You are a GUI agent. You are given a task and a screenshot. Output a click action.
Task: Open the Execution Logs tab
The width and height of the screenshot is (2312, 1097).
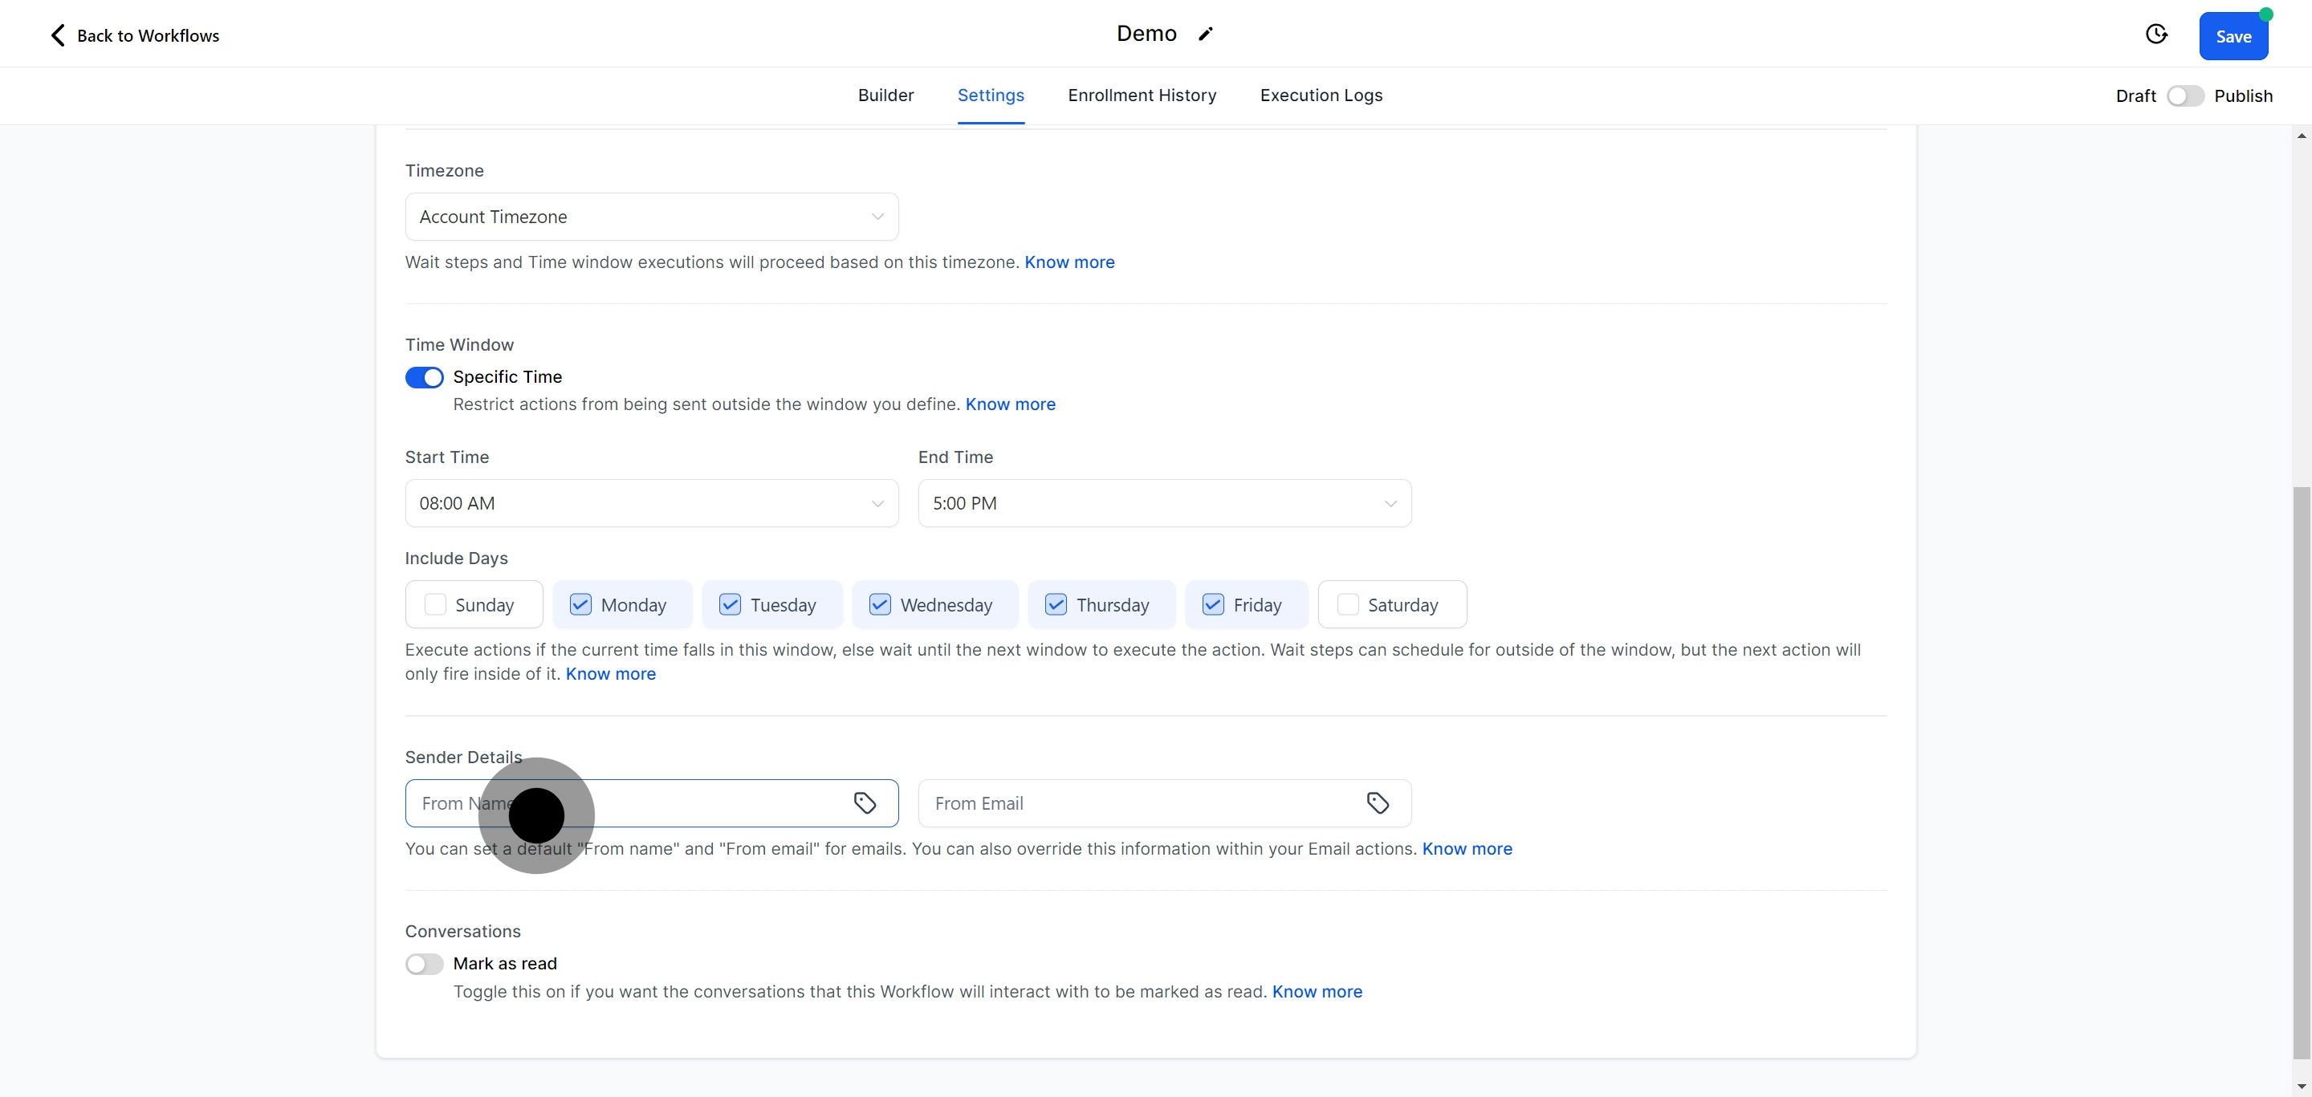[1321, 95]
